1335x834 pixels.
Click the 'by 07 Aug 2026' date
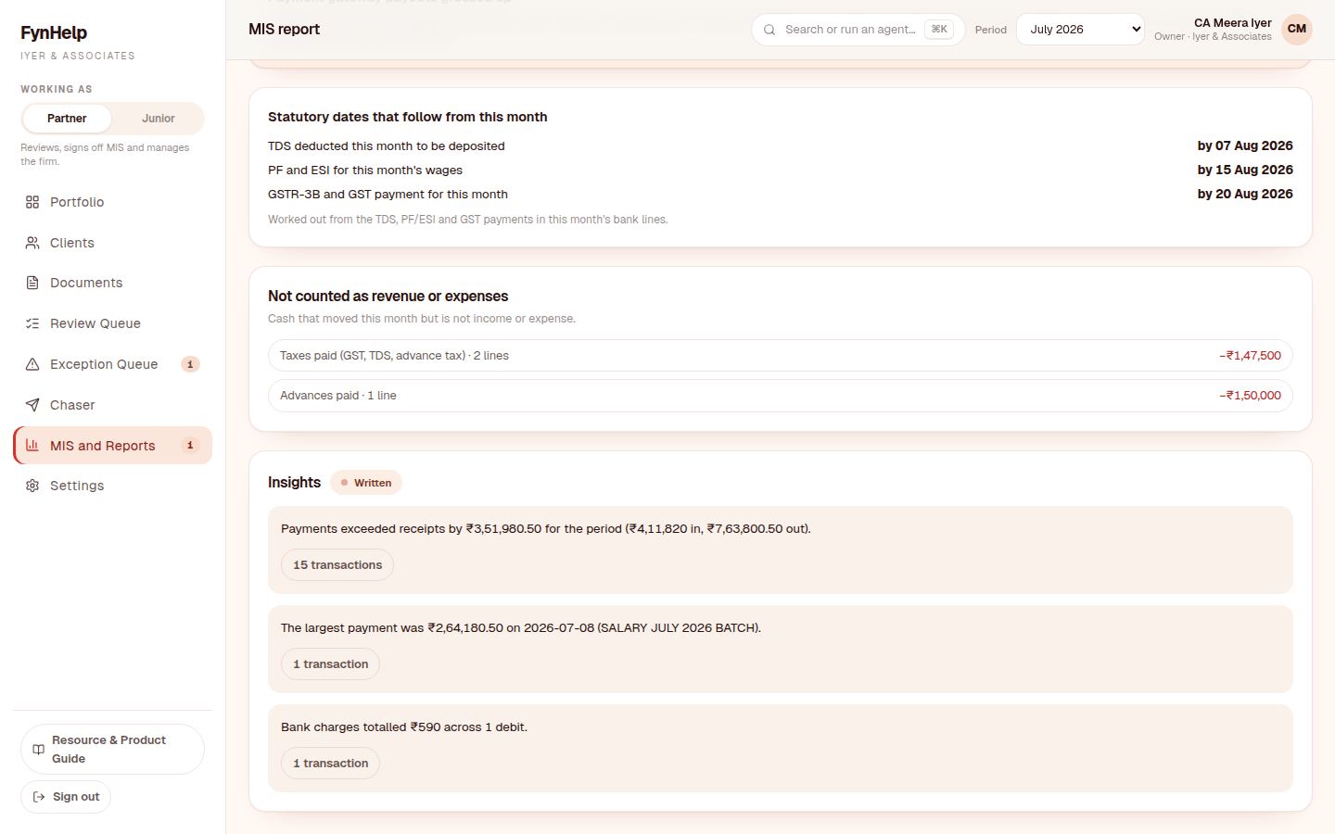1245,145
